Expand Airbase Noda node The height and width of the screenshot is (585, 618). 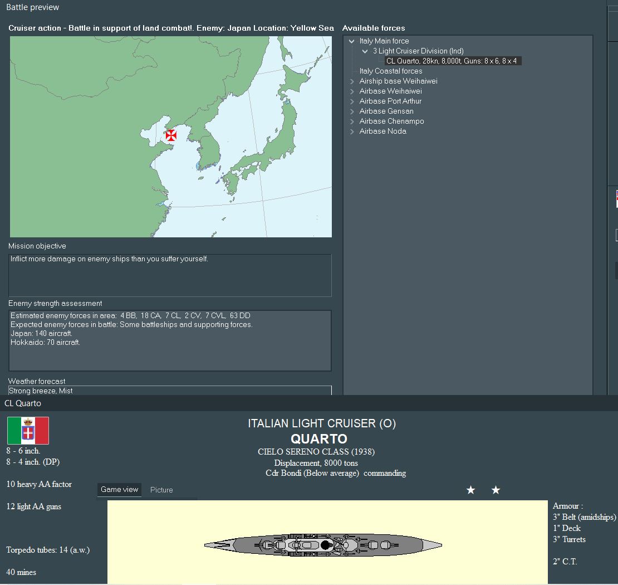[352, 131]
